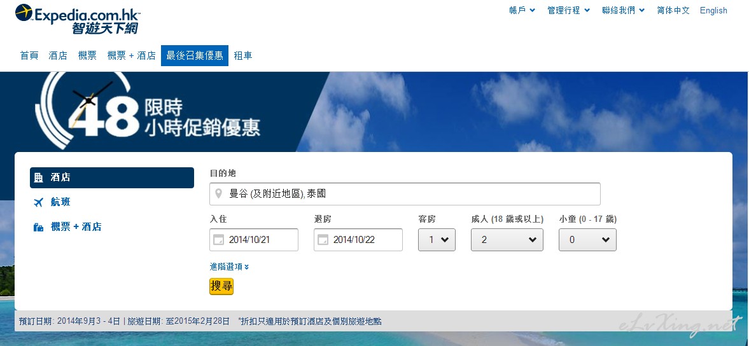Click the 目的地 destination input field
Viewport: 749px width, 346px height.
pyautogui.click(x=405, y=194)
